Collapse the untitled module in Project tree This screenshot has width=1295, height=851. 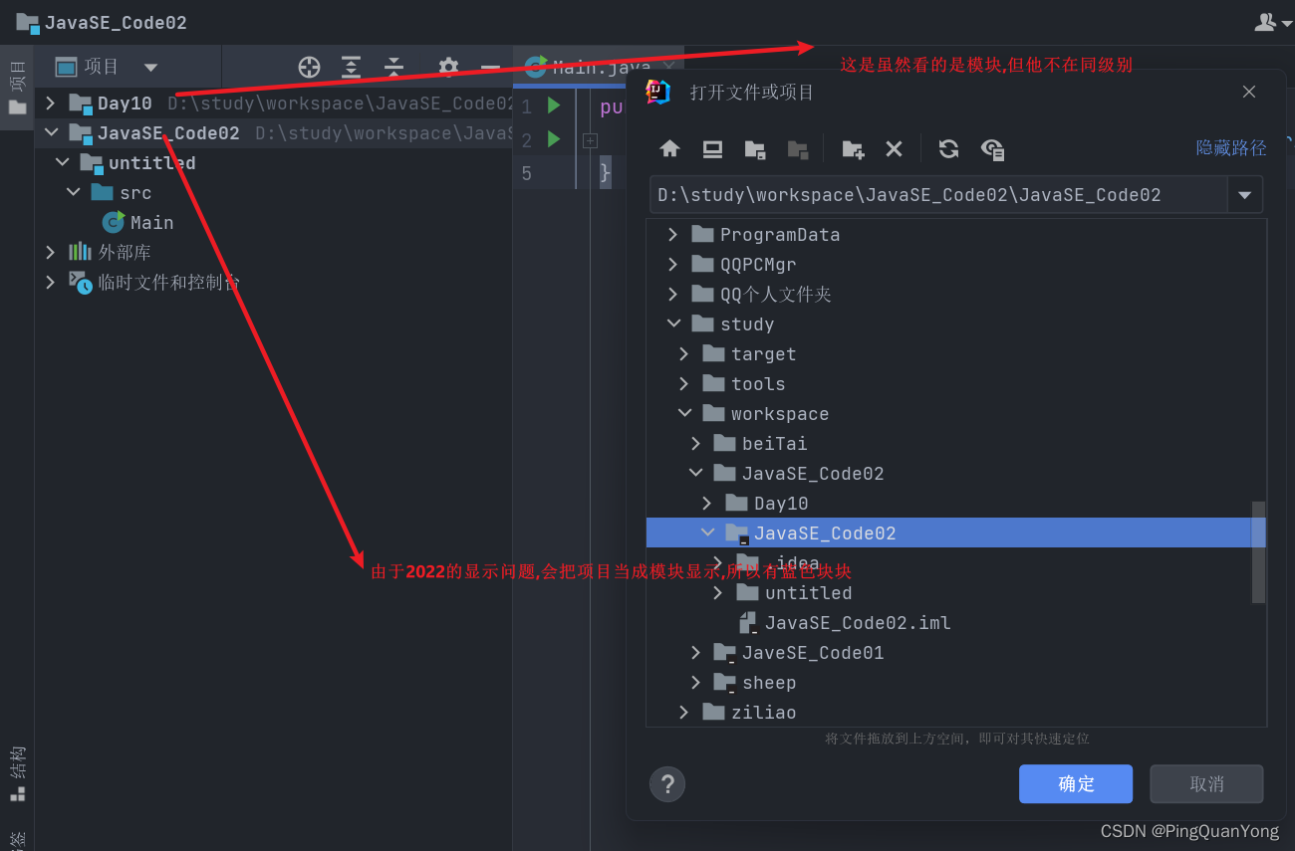(x=62, y=162)
